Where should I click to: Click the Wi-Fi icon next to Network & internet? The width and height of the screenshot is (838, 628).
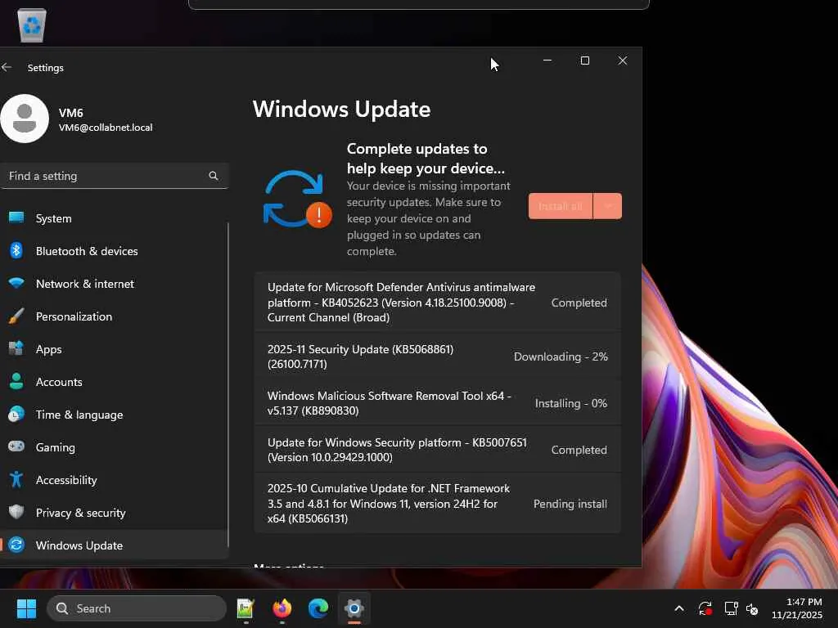point(16,283)
